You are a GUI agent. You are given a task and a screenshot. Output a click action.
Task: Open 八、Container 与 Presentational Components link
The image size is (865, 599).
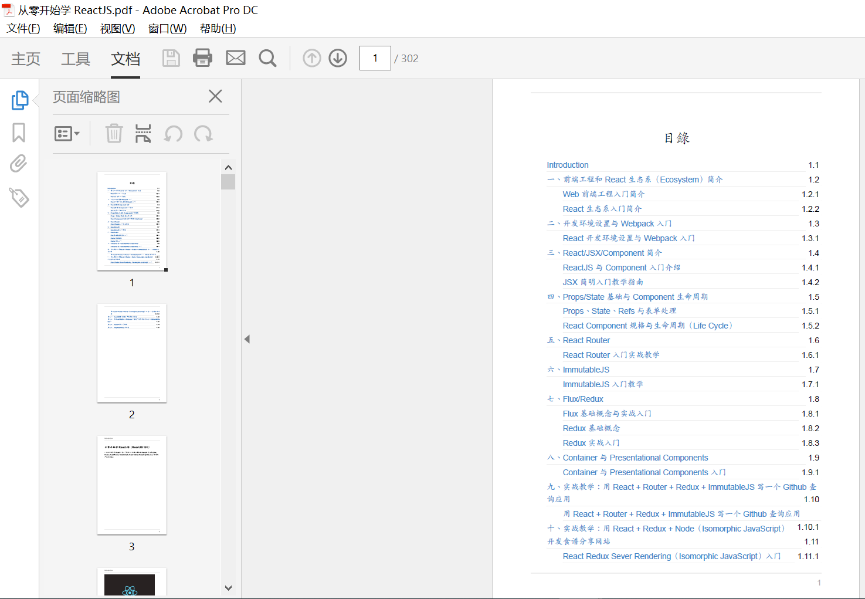point(627,458)
